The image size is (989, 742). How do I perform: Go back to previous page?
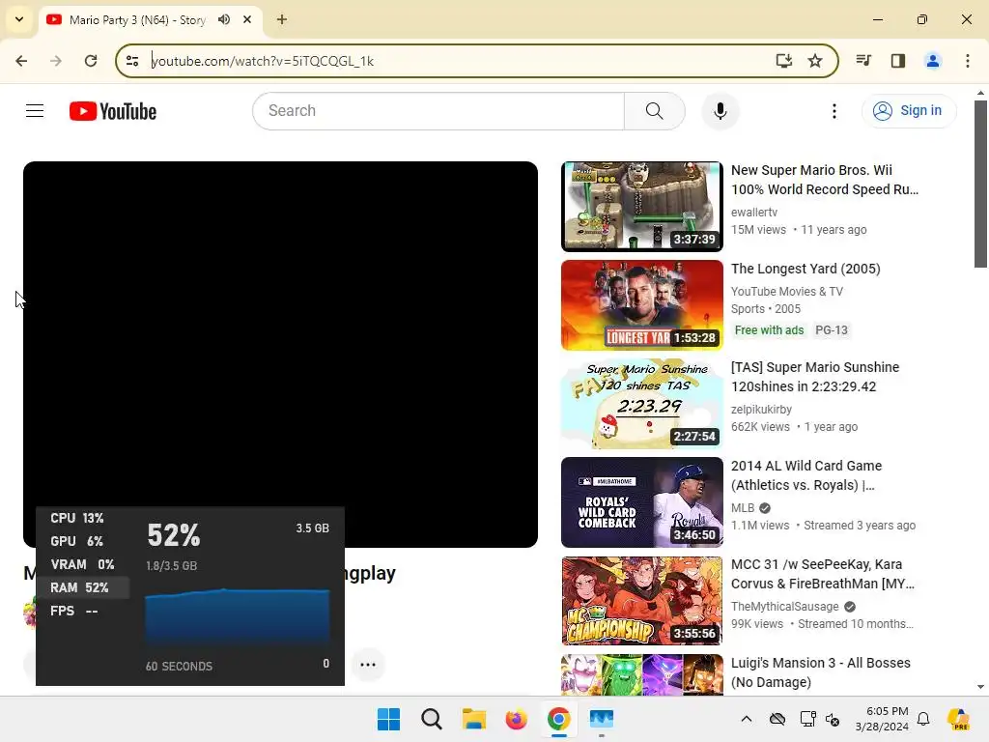pos(21,61)
